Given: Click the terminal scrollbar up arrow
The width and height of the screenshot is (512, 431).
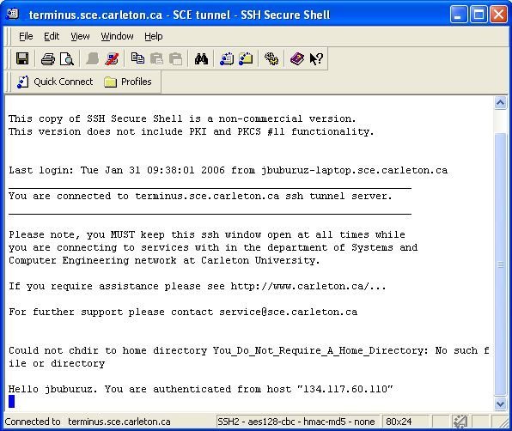Looking at the screenshot, I should (500, 103).
